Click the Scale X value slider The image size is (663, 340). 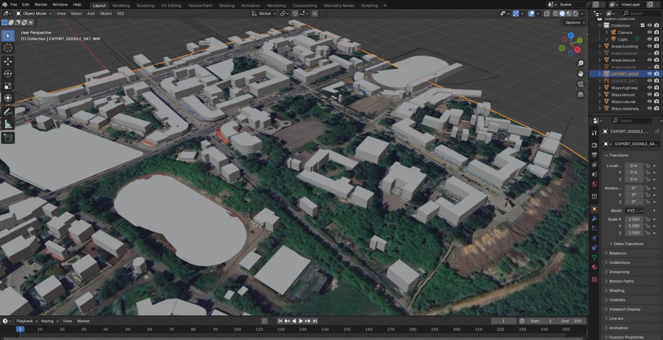[633, 219]
